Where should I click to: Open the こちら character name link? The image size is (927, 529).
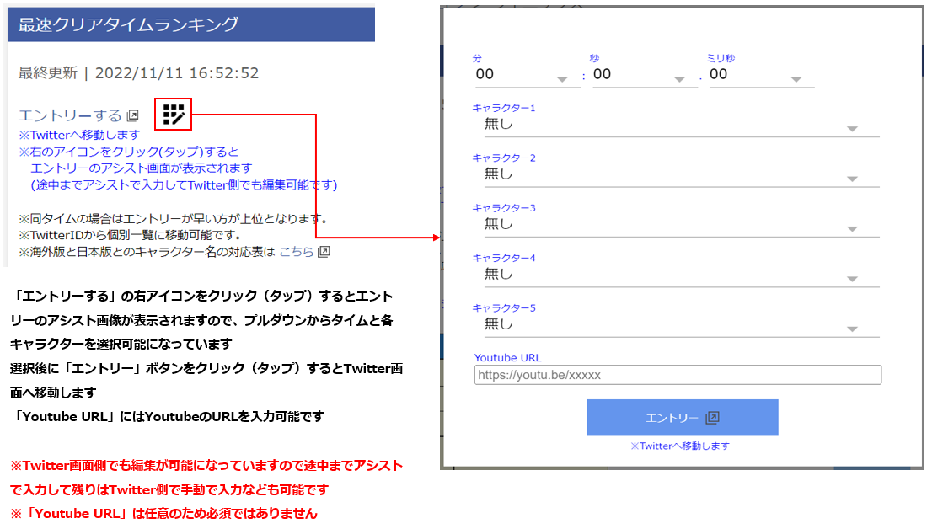point(296,252)
